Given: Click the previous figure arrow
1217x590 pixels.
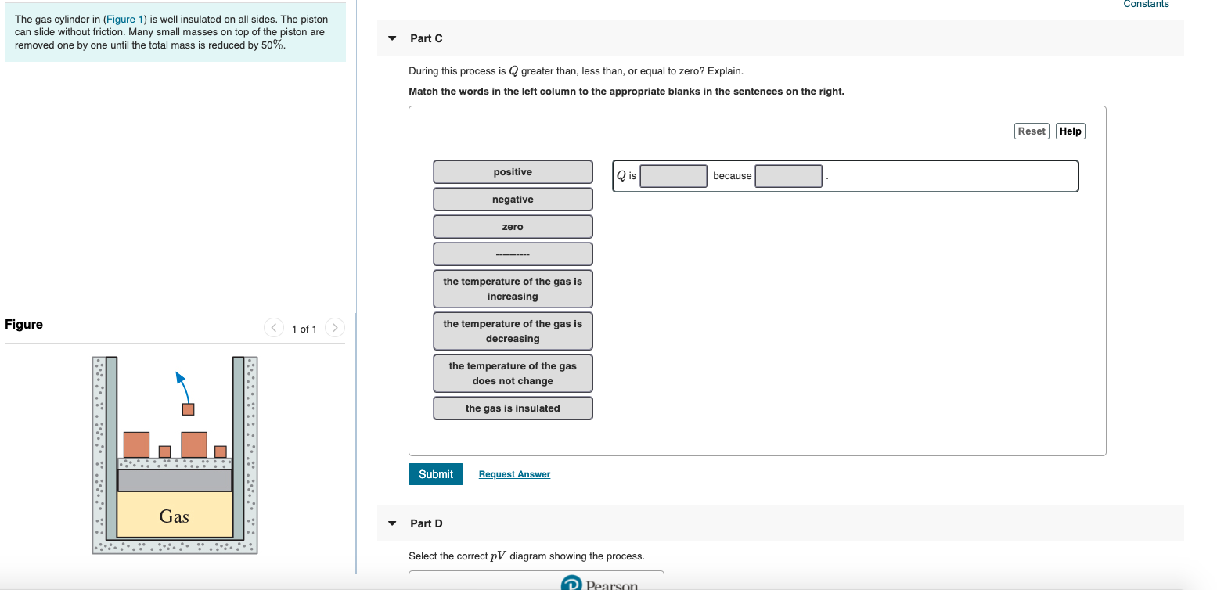Looking at the screenshot, I should [274, 328].
